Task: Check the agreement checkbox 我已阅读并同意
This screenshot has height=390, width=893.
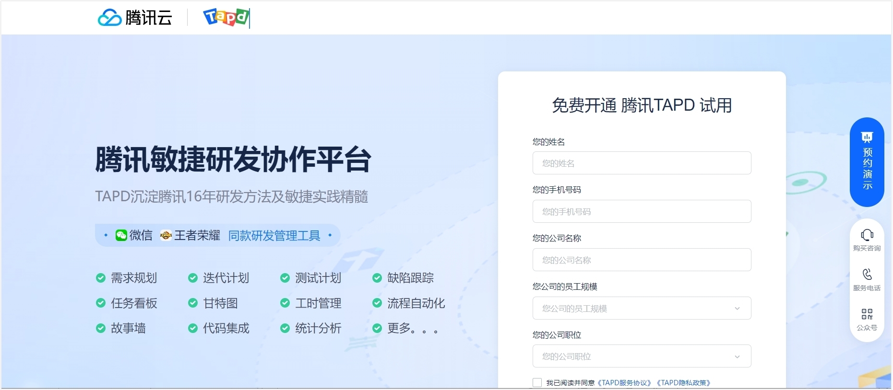Action: point(537,382)
